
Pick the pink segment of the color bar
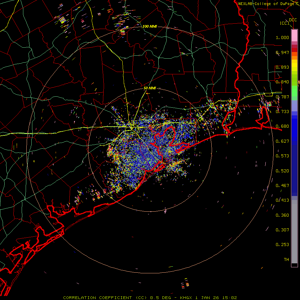294,35
